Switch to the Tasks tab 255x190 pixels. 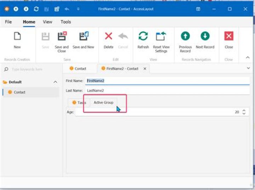coord(79,103)
